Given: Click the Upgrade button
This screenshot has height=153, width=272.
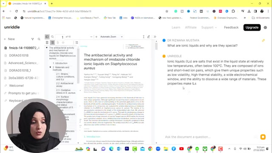Looking at the screenshot, I should pyautogui.click(x=252, y=27).
